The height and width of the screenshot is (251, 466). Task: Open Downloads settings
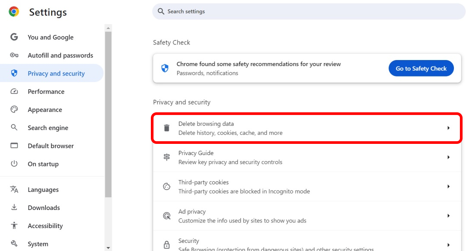point(52,208)
